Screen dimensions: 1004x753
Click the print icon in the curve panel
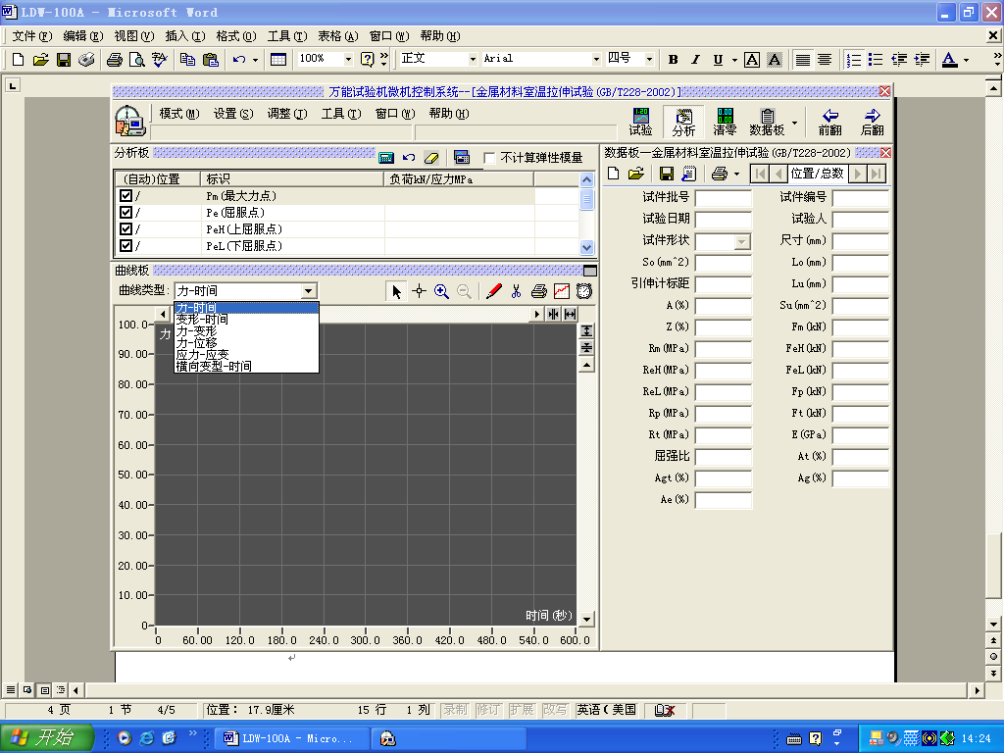(540, 291)
